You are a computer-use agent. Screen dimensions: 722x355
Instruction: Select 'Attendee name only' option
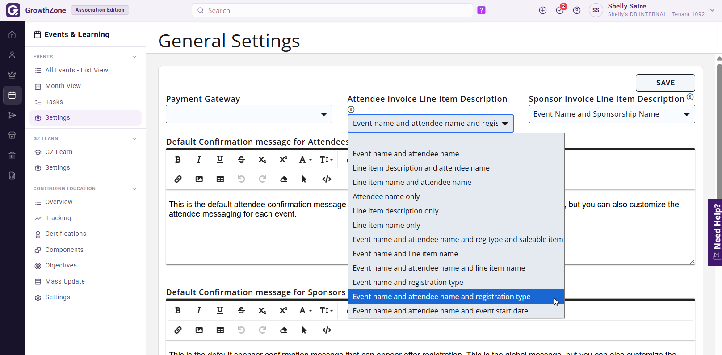(x=456, y=196)
